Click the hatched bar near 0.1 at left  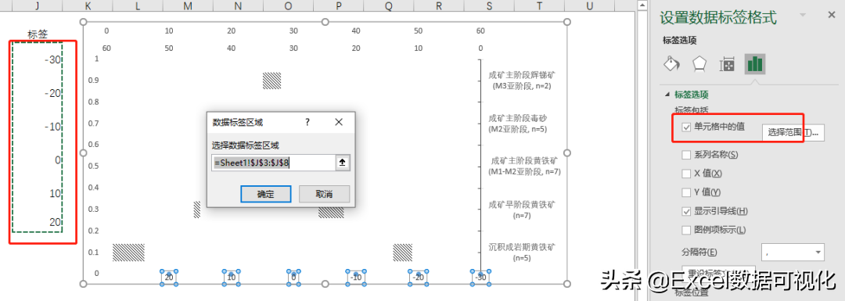point(128,252)
